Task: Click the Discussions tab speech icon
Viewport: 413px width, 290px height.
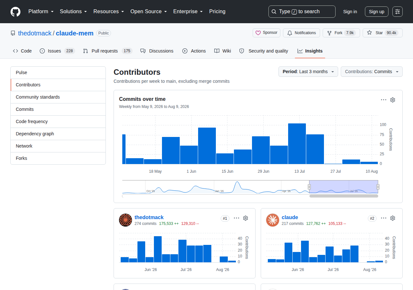Action: (x=143, y=51)
